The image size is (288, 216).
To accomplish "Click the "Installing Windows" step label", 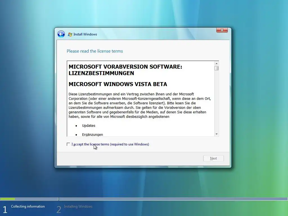I will coord(78,206).
